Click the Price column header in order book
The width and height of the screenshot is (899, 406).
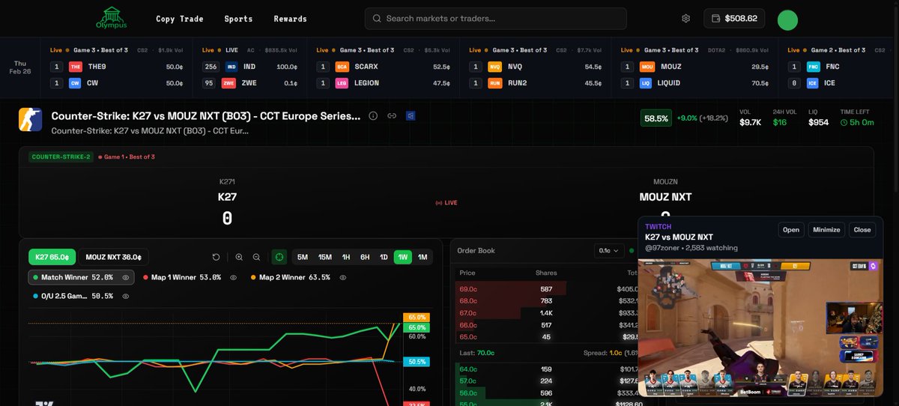[x=467, y=273]
